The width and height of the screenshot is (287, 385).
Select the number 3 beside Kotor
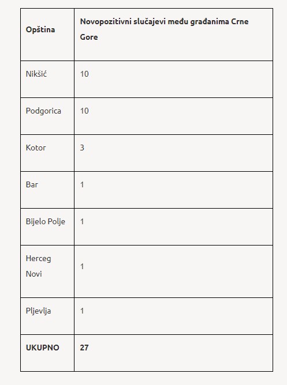(82, 148)
